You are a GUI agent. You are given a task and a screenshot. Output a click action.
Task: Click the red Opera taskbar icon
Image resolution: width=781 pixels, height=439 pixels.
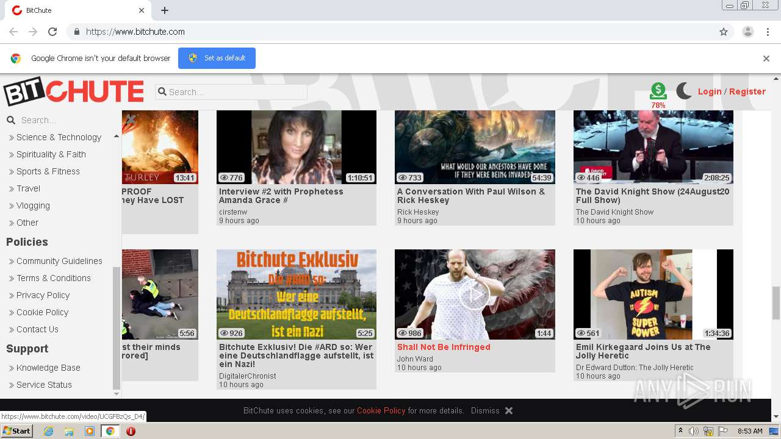131,431
